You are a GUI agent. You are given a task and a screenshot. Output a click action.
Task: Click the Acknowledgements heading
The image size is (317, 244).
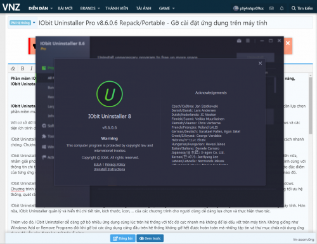[x=211, y=93]
